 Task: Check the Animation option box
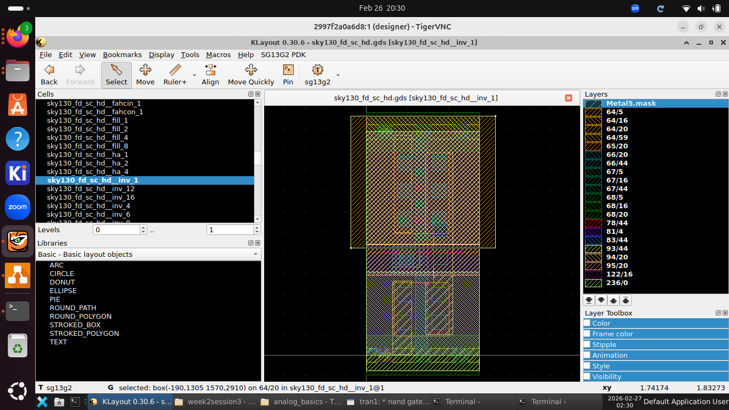[587, 355]
